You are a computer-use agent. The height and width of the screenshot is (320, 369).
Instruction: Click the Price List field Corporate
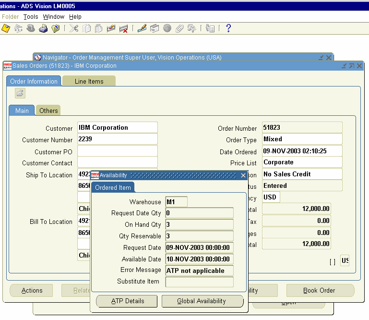pyautogui.click(x=302, y=162)
